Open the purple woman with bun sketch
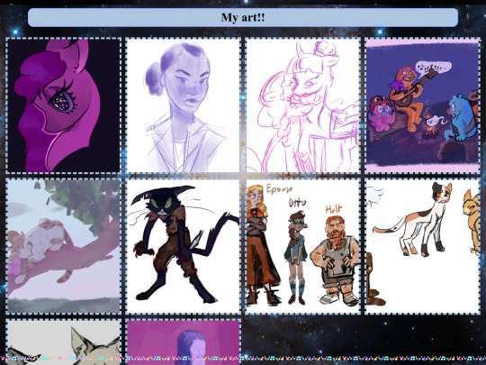Viewport: 486px width, 365px height. [x=184, y=105]
